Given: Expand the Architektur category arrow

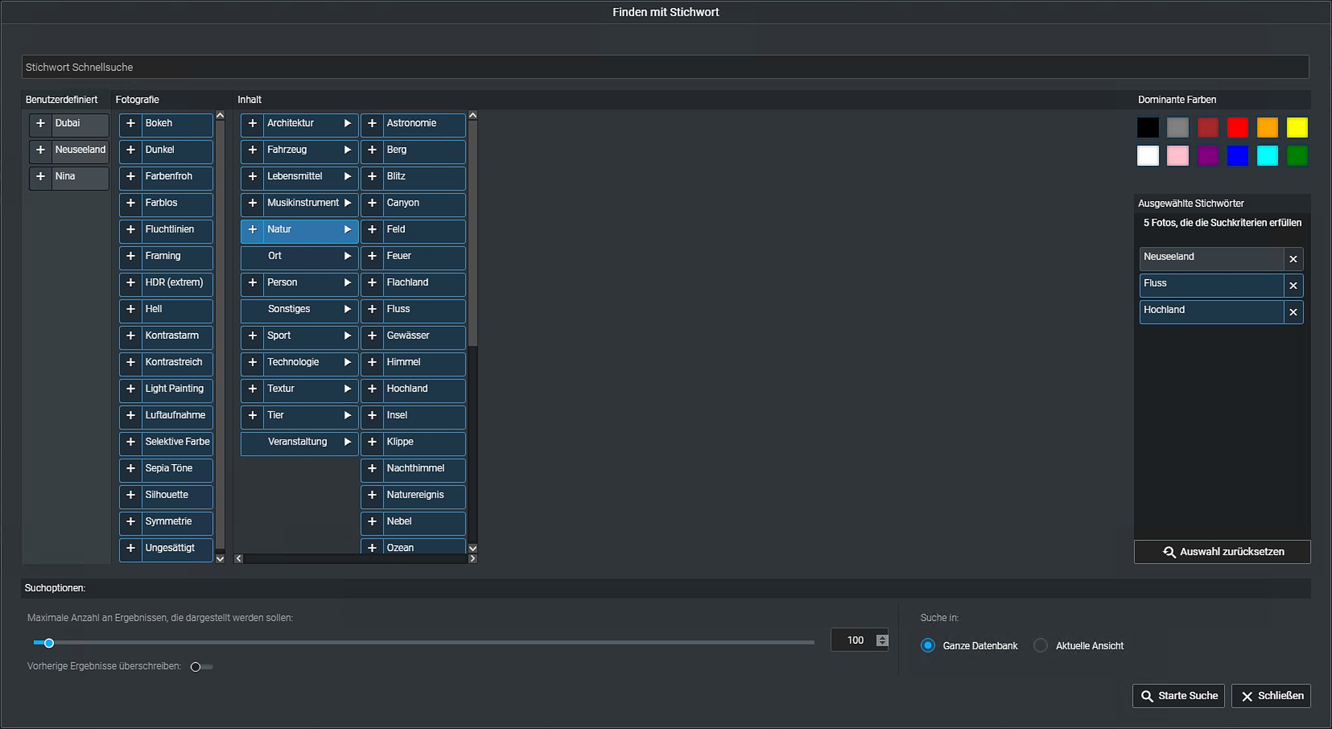Looking at the screenshot, I should click(x=348, y=124).
